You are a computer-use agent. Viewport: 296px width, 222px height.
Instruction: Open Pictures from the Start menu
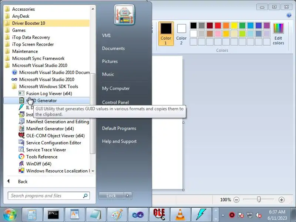coord(110,61)
